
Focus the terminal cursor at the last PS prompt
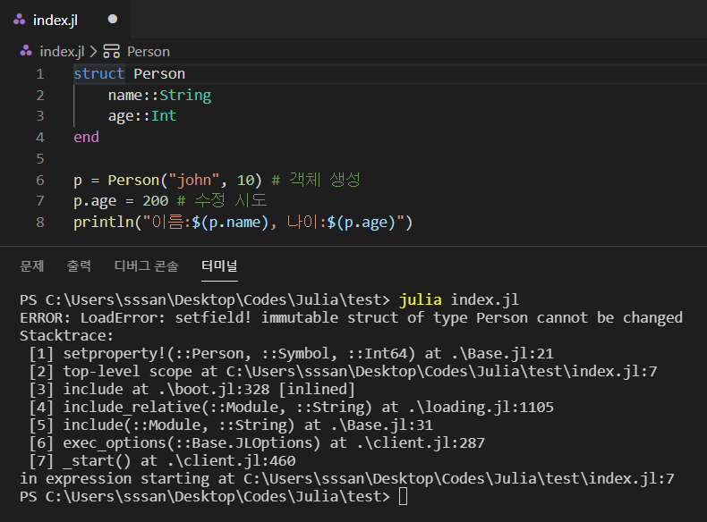(403, 496)
